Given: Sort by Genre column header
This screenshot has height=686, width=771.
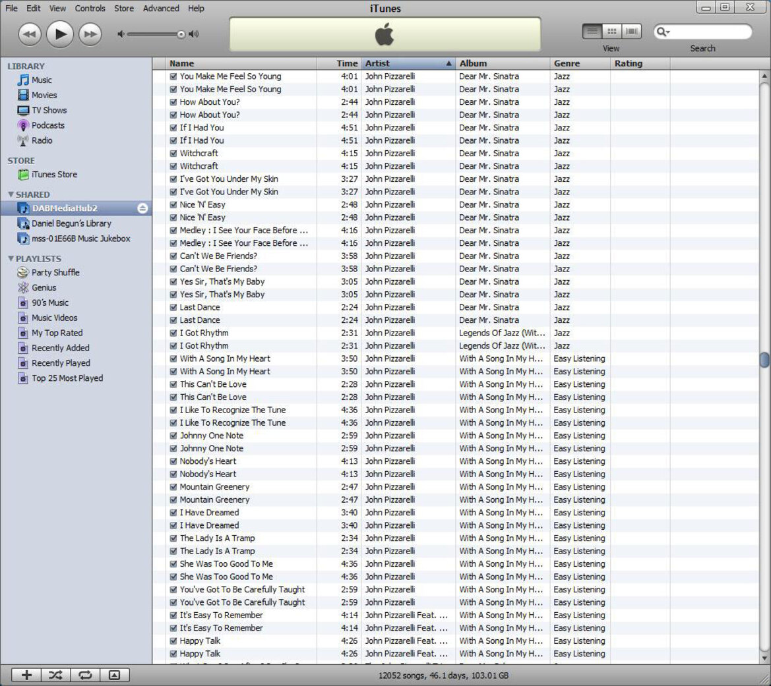Looking at the screenshot, I should click(x=580, y=63).
